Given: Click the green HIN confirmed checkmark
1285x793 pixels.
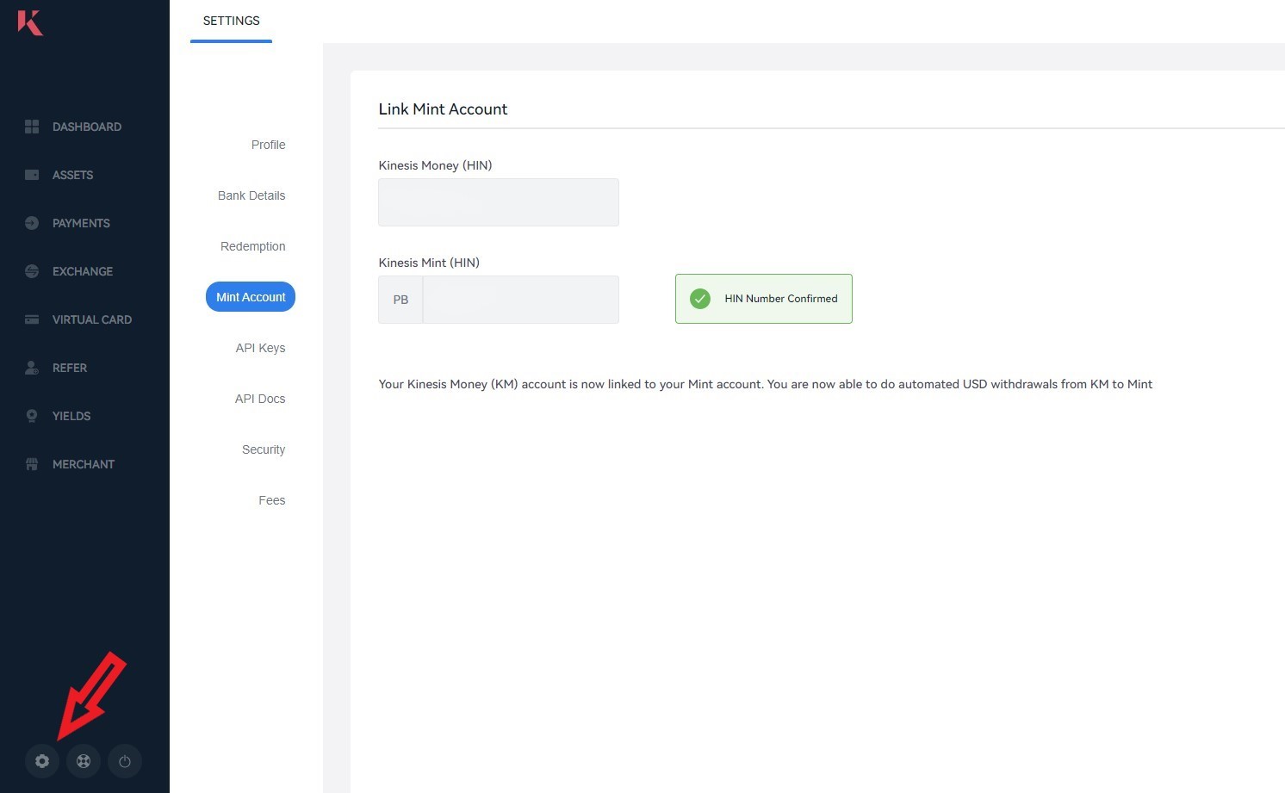Looking at the screenshot, I should point(700,299).
